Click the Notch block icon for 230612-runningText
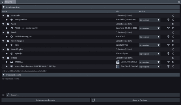This screenshot has height=105, width=181. (12, 37)
